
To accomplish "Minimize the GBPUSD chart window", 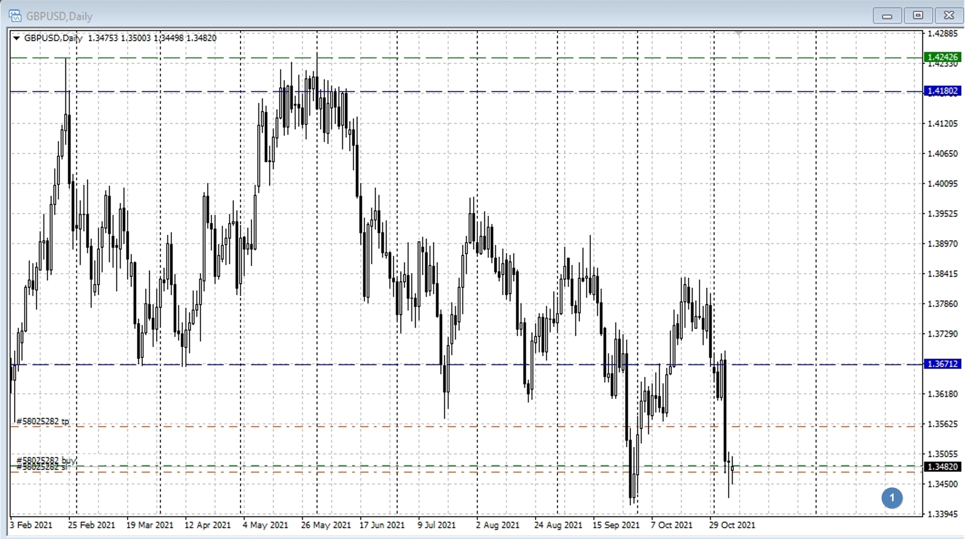I will tap(887, 16).
